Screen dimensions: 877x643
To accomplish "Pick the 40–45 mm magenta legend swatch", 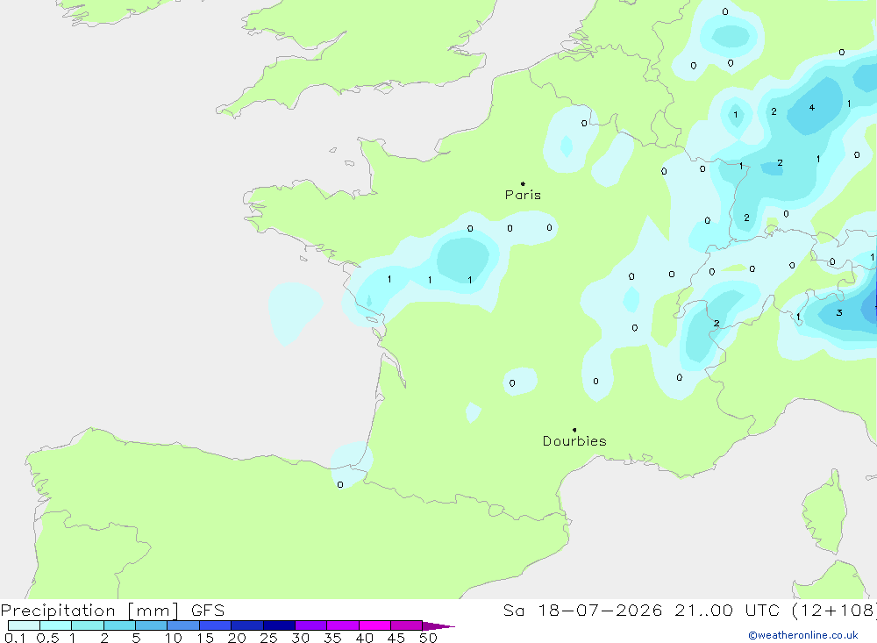I will (374, 625).
